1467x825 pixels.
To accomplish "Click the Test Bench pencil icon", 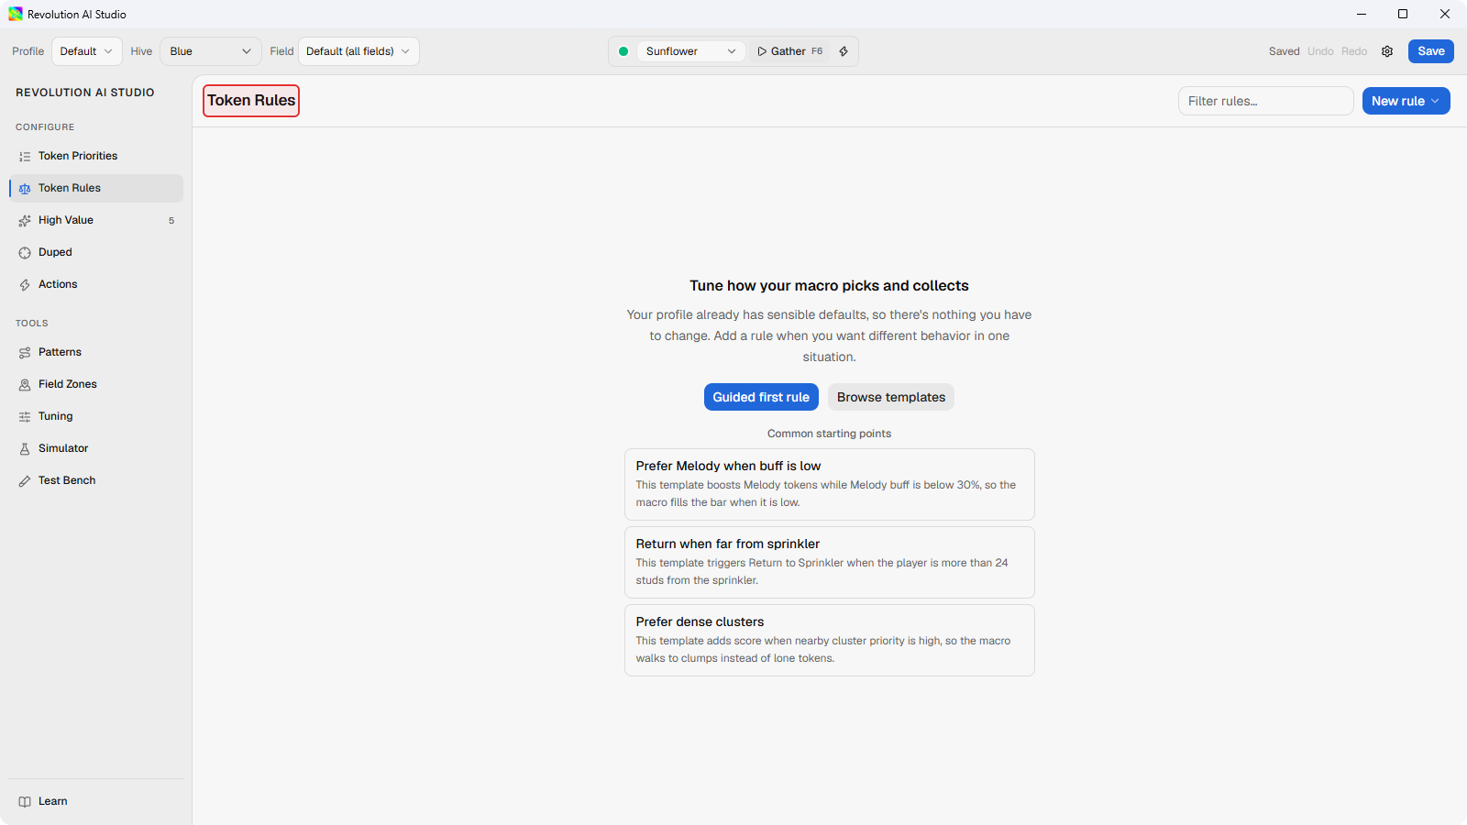I will click(25, 481).
